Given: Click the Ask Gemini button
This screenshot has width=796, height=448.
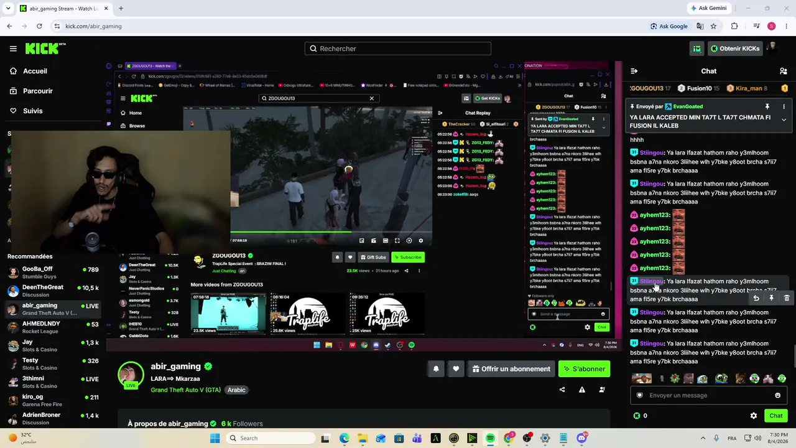Looking at the screenshot, I should point(708,9).
